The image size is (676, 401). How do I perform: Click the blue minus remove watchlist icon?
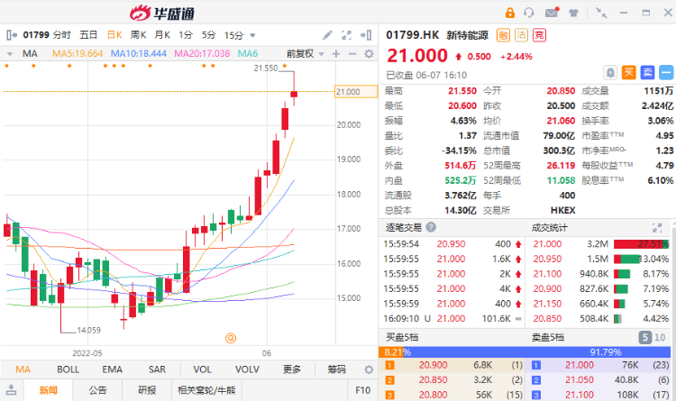[666, 72]
